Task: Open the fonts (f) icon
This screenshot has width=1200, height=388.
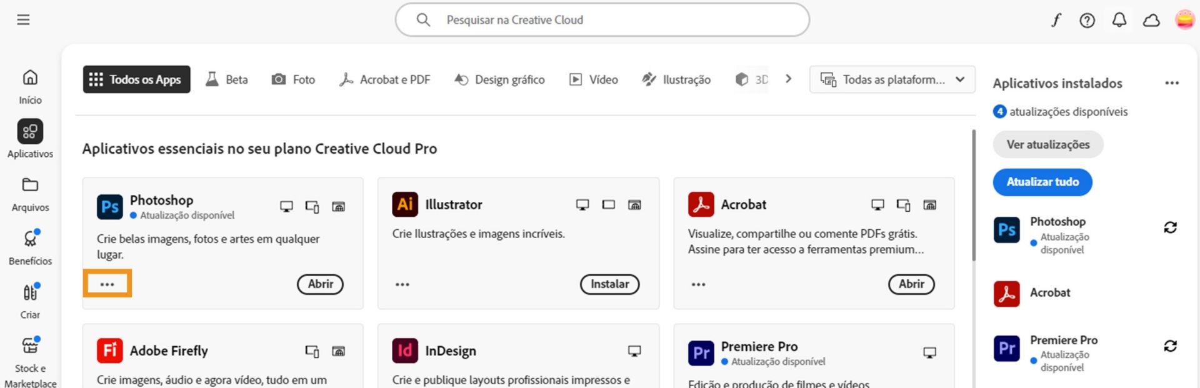Action: pyautogui.click(x=1056, y=21)
